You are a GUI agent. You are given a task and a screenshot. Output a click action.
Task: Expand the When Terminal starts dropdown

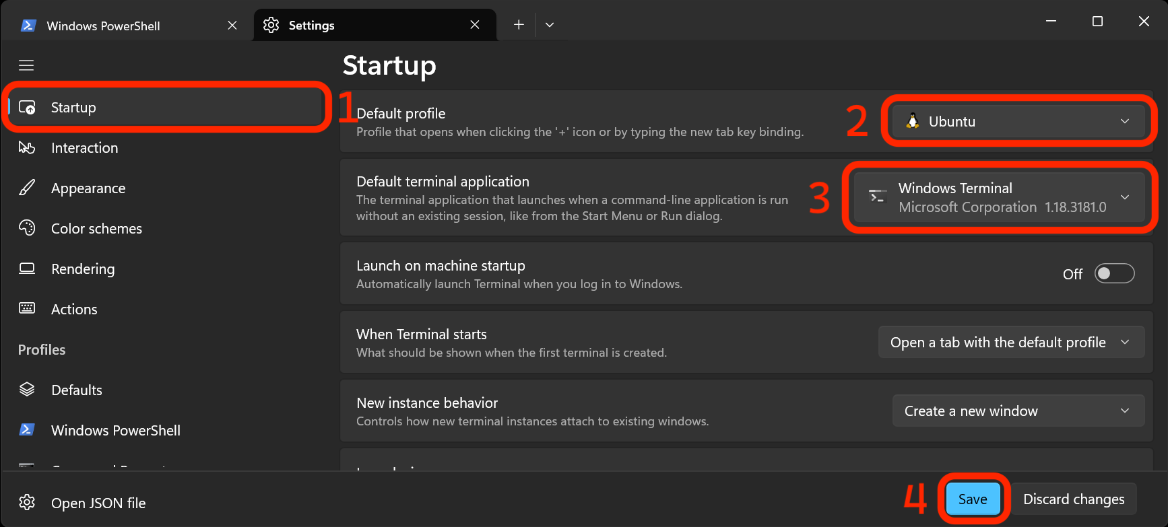pos(1010,343)
